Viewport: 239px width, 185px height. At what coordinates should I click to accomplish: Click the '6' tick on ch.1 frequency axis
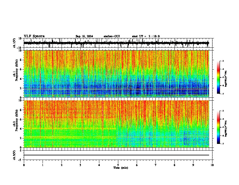[x=21, y=69]
